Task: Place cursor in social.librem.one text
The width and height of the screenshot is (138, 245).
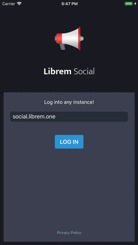Action: point(34,117)
